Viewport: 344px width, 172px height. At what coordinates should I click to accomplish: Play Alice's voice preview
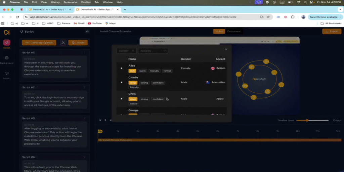pyautogui.click(x=122, y=68)
